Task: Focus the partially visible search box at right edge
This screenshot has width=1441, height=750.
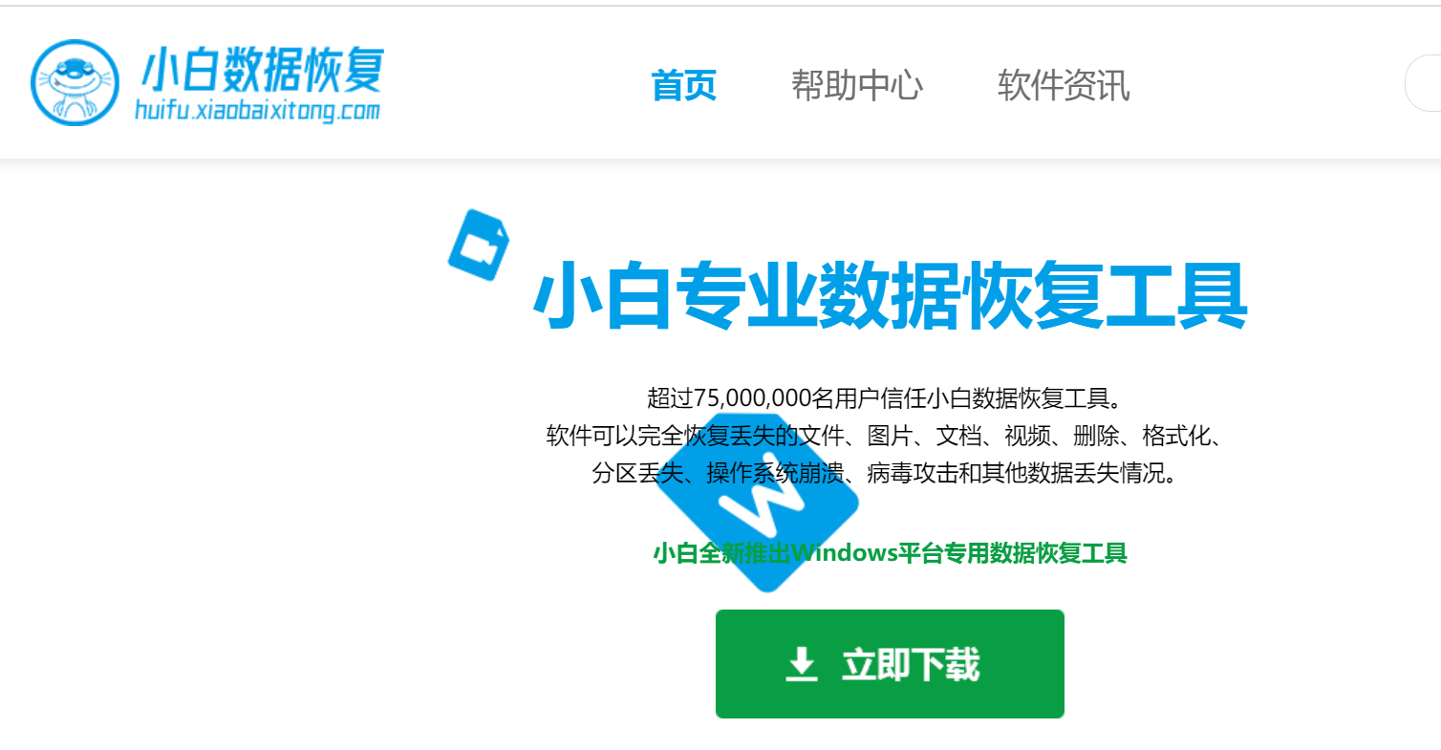Action: point(1423,84)
